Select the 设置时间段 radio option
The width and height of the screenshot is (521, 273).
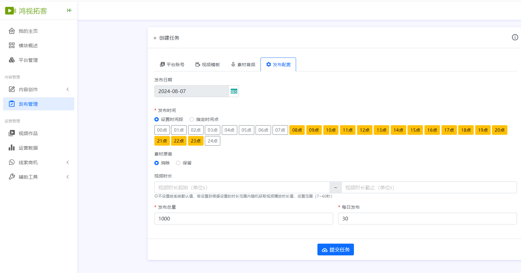pos(157,119)
